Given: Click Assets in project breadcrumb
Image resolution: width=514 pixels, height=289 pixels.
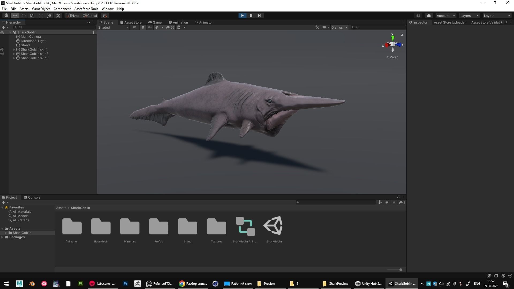Looking at the screenshot, I should [x=61, y=208].
